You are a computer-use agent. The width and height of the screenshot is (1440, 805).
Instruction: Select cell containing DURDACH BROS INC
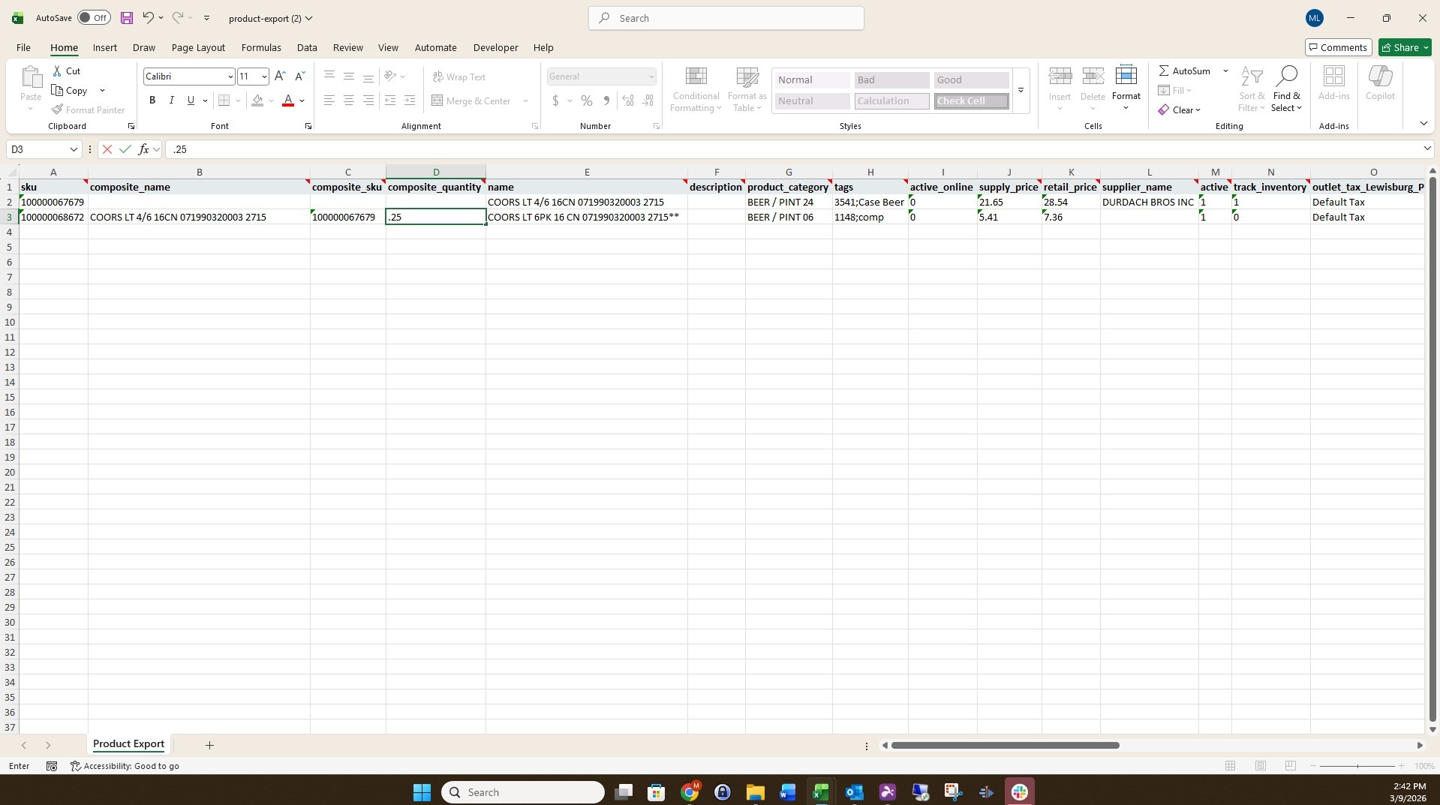pos(1148,202)
